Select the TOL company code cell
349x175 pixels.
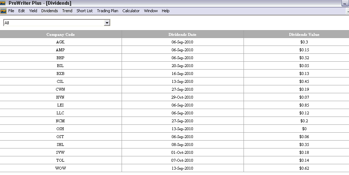click(x=61, y=160)
